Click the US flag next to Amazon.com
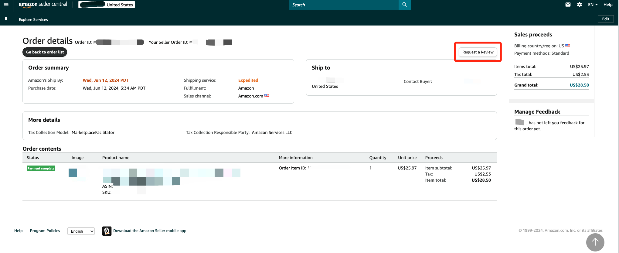This screenshot has height=253, width=619. tap(267, 96)
